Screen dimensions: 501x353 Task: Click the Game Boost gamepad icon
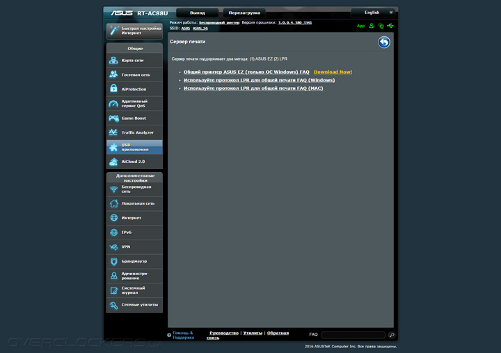113,118
